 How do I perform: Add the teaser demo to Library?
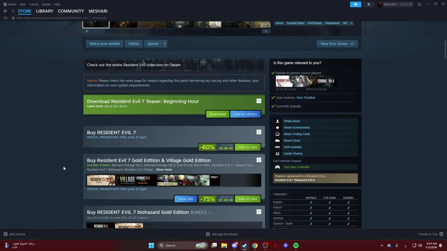coord(245,114)
